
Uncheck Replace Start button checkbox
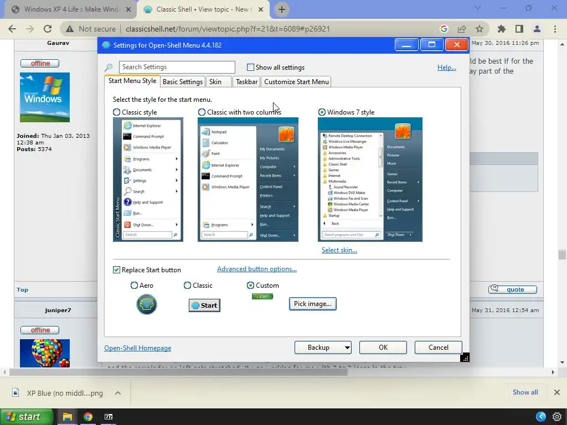116,270
